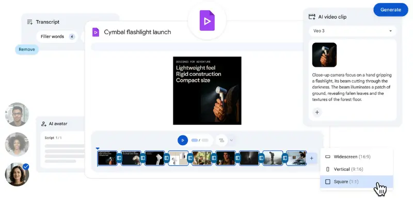Click transition icon before the forest scene
Viewport: 413px width, 206px height.
190,158
